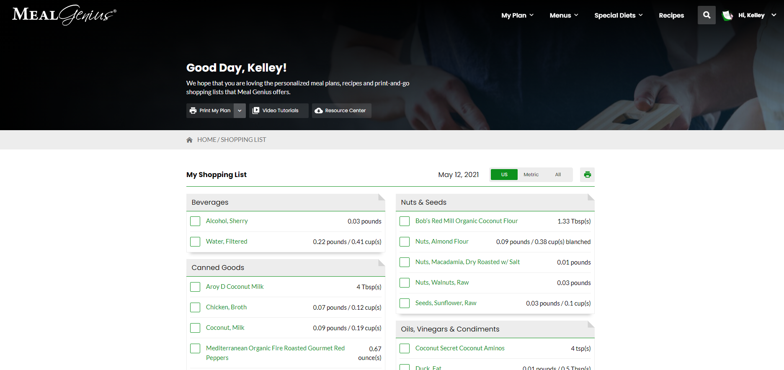The width and height of the screenshot is (784, 370).
Task: Tick the Mediterranean Organic Fire Roasted Peppers checkbox
Action: point(195,348)
